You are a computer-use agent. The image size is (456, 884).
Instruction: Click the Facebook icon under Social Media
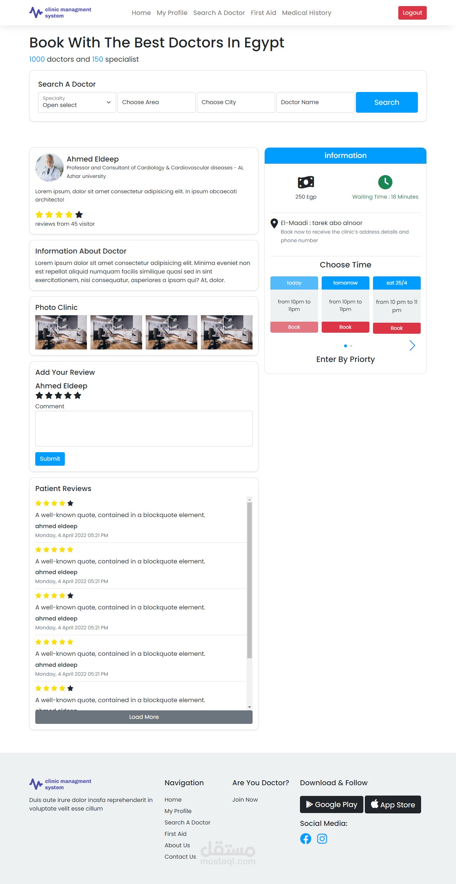click(306, 839)
